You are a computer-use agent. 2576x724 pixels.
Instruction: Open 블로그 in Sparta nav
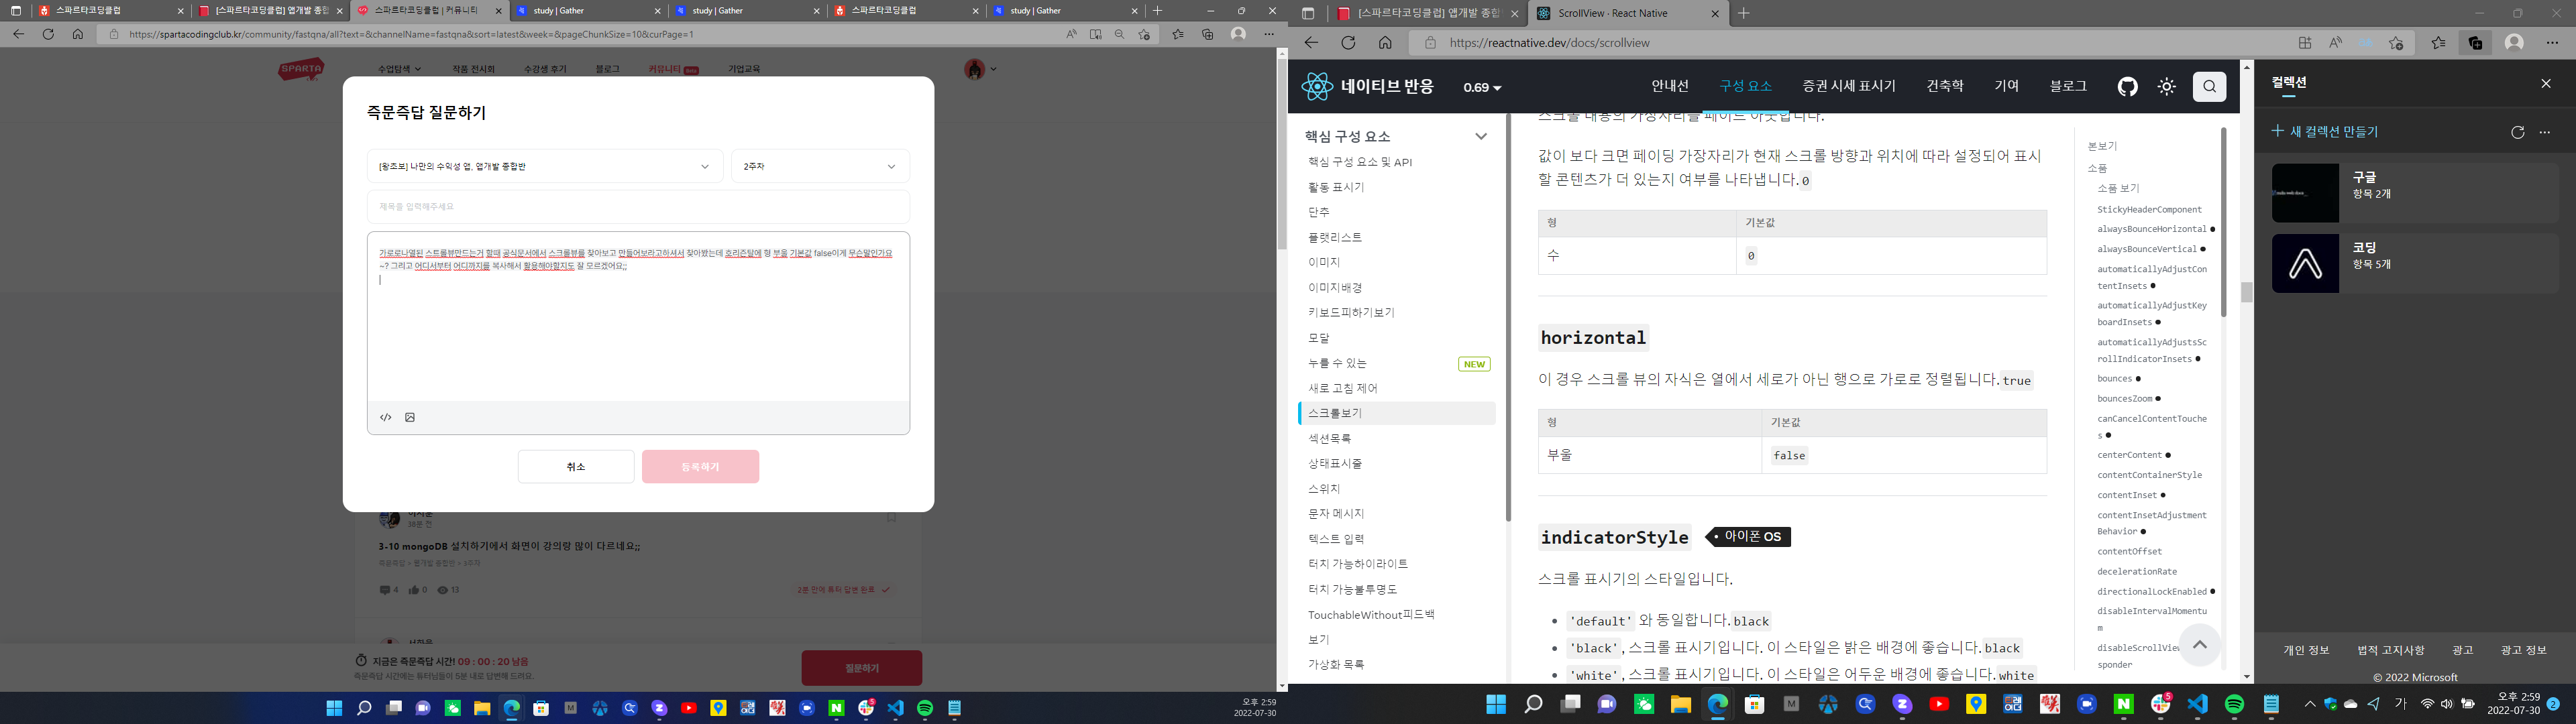click(607, 69)
